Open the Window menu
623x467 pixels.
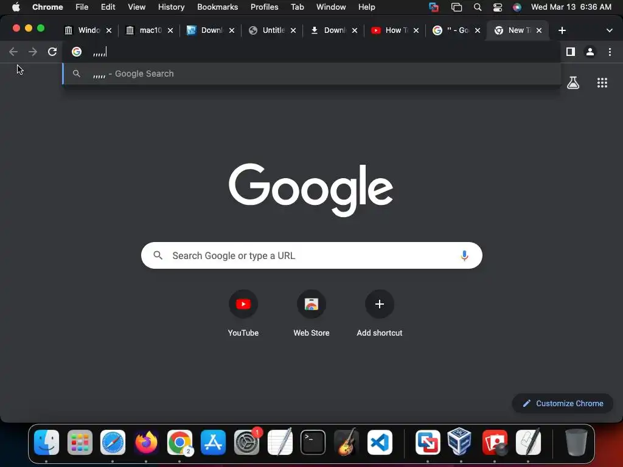pyautogui.click(x=331, y=7)
